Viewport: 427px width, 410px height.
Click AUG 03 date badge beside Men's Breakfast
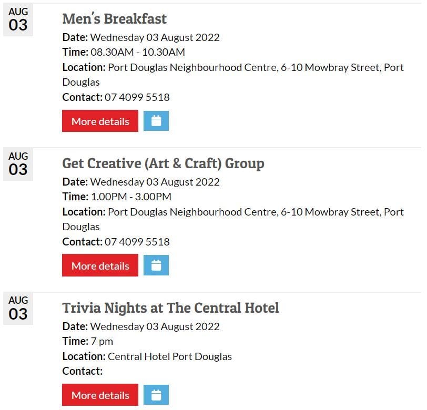(x=18, y=20)
